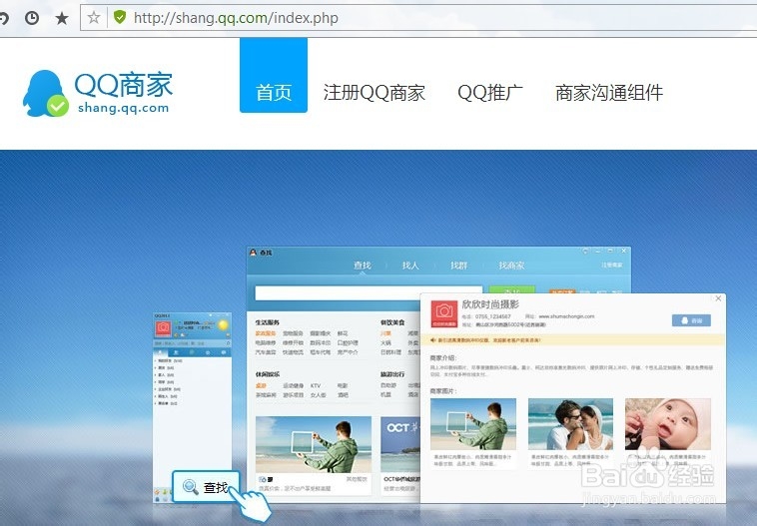Click the 查找 magnifier button in the banner
This screenshot has width=757, height=526.
tap(206, 487)
